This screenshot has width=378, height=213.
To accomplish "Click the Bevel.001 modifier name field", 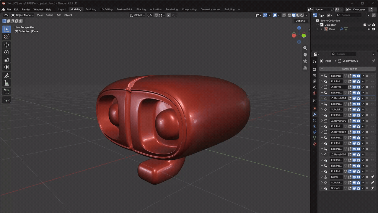I will [338, 98].
